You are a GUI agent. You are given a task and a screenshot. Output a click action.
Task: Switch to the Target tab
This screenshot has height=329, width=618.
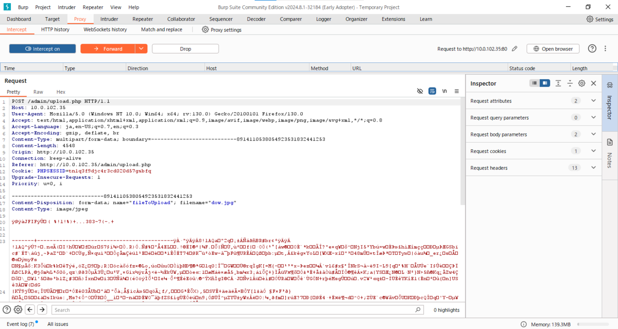click(x=53, y=19)
